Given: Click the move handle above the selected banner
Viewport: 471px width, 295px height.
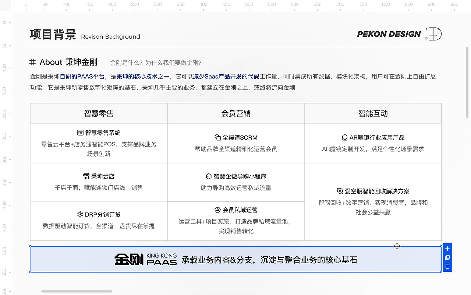Looking at the screenshot, I should pos(397,246).
